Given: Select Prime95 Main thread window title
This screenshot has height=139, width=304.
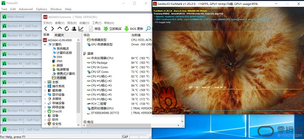Looking at the screenshot, I should coord(16,17).
